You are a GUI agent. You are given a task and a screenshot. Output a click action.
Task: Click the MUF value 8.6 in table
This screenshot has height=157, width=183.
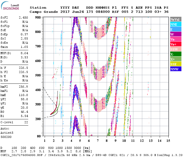point(78,152)
